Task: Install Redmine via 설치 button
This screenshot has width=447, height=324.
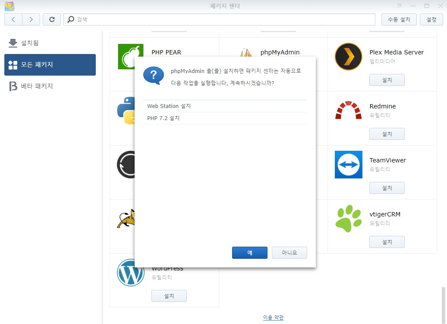Action: pyautogui.click(x=387, y=134)
